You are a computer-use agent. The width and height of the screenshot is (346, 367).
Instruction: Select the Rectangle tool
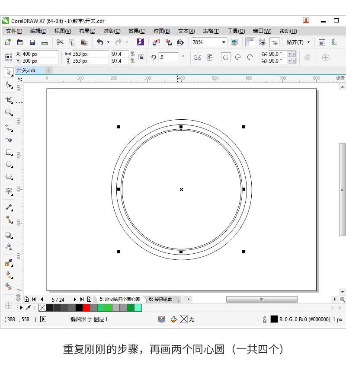9,152
